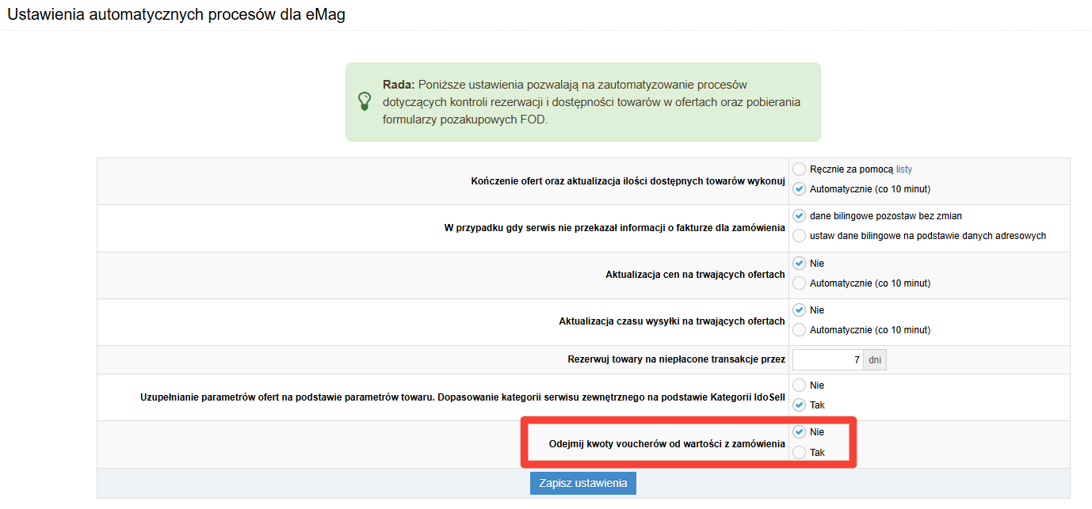The height and width of the screenshot is (509, 1092).
Task: Click the "Ustawienia automatycznych procesów dla eMag" heading
Action: tap(176, 14)
